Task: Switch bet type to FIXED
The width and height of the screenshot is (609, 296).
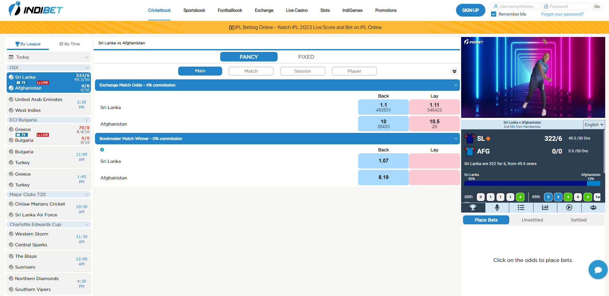Action: pyautogui.click(x=306, y=57)
